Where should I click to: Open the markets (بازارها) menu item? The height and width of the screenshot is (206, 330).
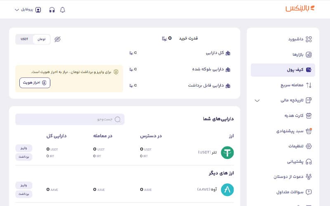(x=302, y=54)
